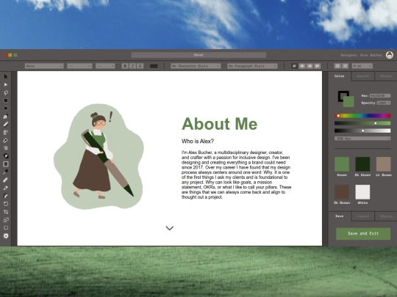The width and height of the screenshot is (397, 297).
Task: Switch to the Stroke tab
Action: point(386,76)
